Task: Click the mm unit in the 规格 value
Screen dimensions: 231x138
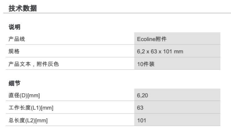Action: 179,52
